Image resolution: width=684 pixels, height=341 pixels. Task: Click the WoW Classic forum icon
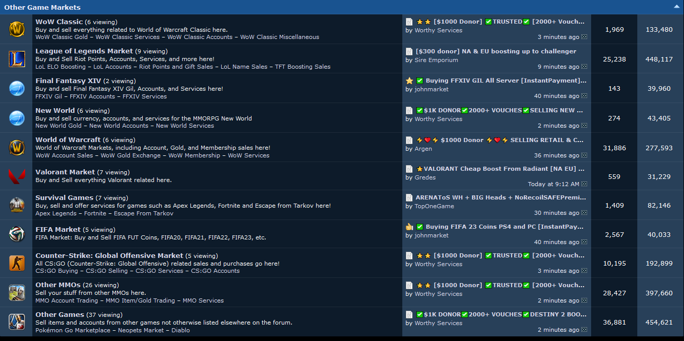tap(17, 29)
